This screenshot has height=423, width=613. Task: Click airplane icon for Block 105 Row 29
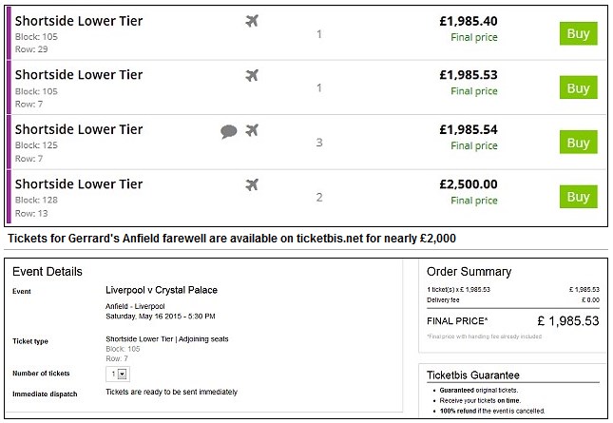coord(252,21)
